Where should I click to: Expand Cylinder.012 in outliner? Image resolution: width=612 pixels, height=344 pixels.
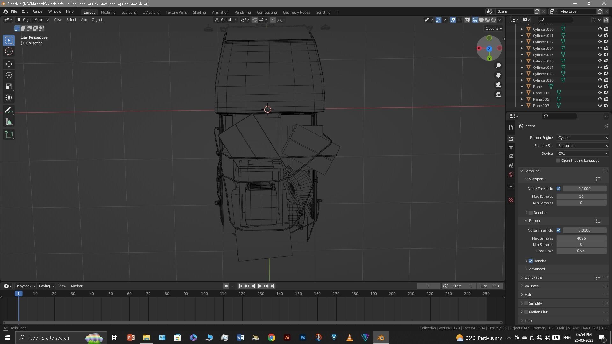[522, 42]
